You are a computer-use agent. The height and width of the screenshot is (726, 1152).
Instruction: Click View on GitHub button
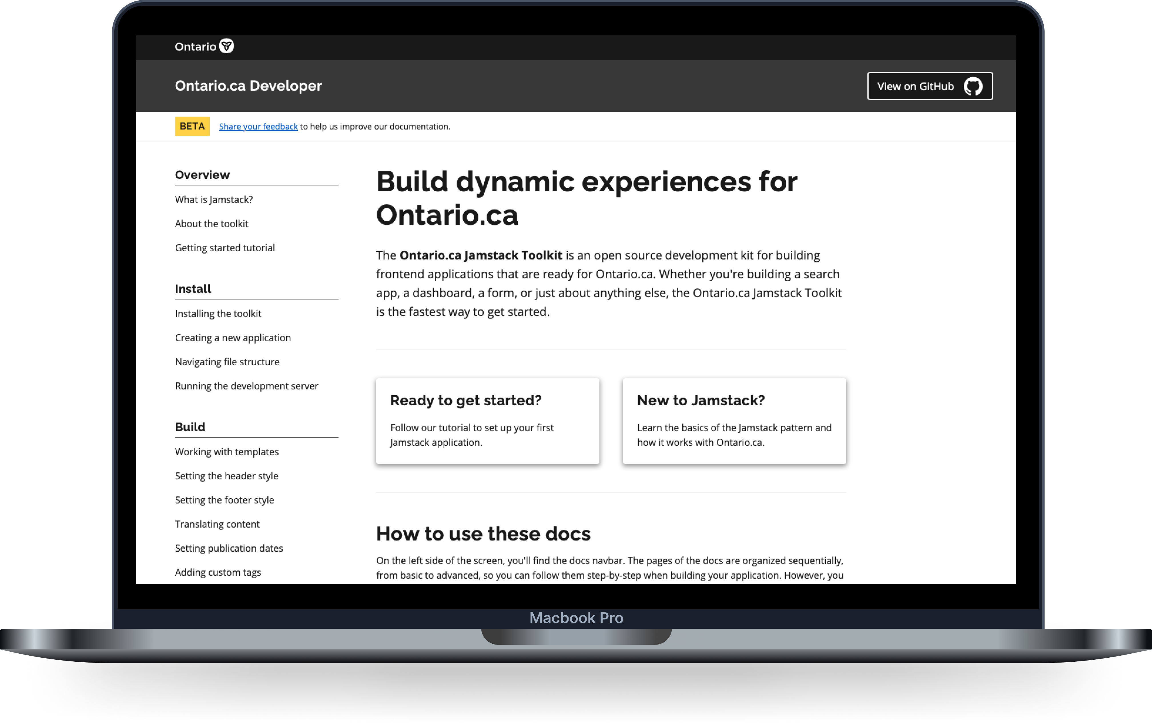click(930, 86)
